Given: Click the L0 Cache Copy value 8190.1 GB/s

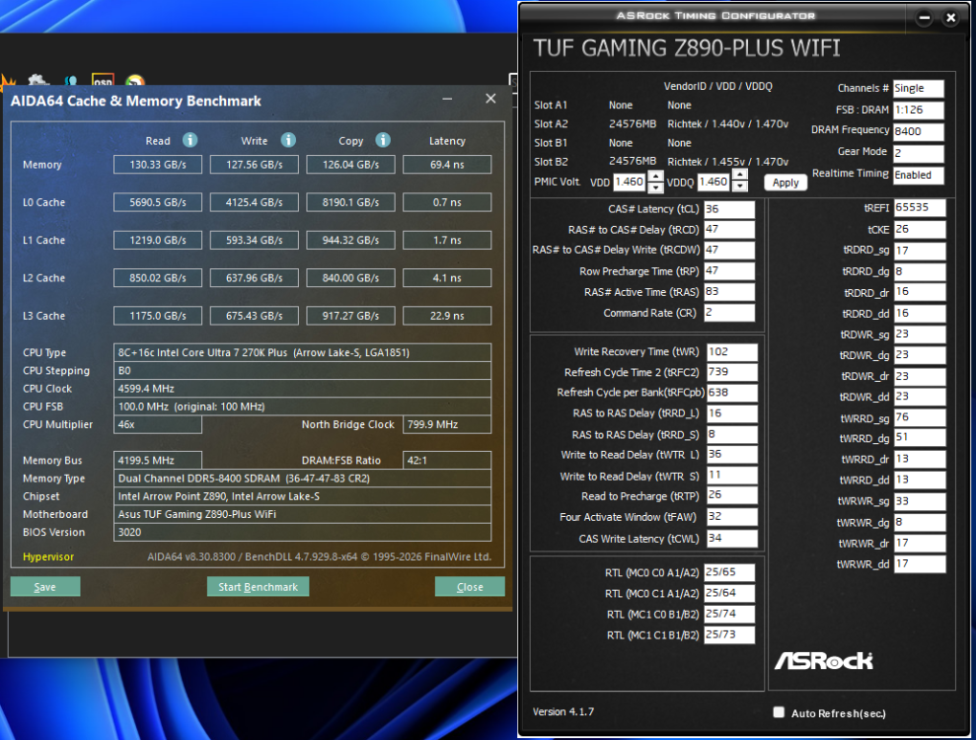Looking at the screenshot, I should tap(350, 202).
